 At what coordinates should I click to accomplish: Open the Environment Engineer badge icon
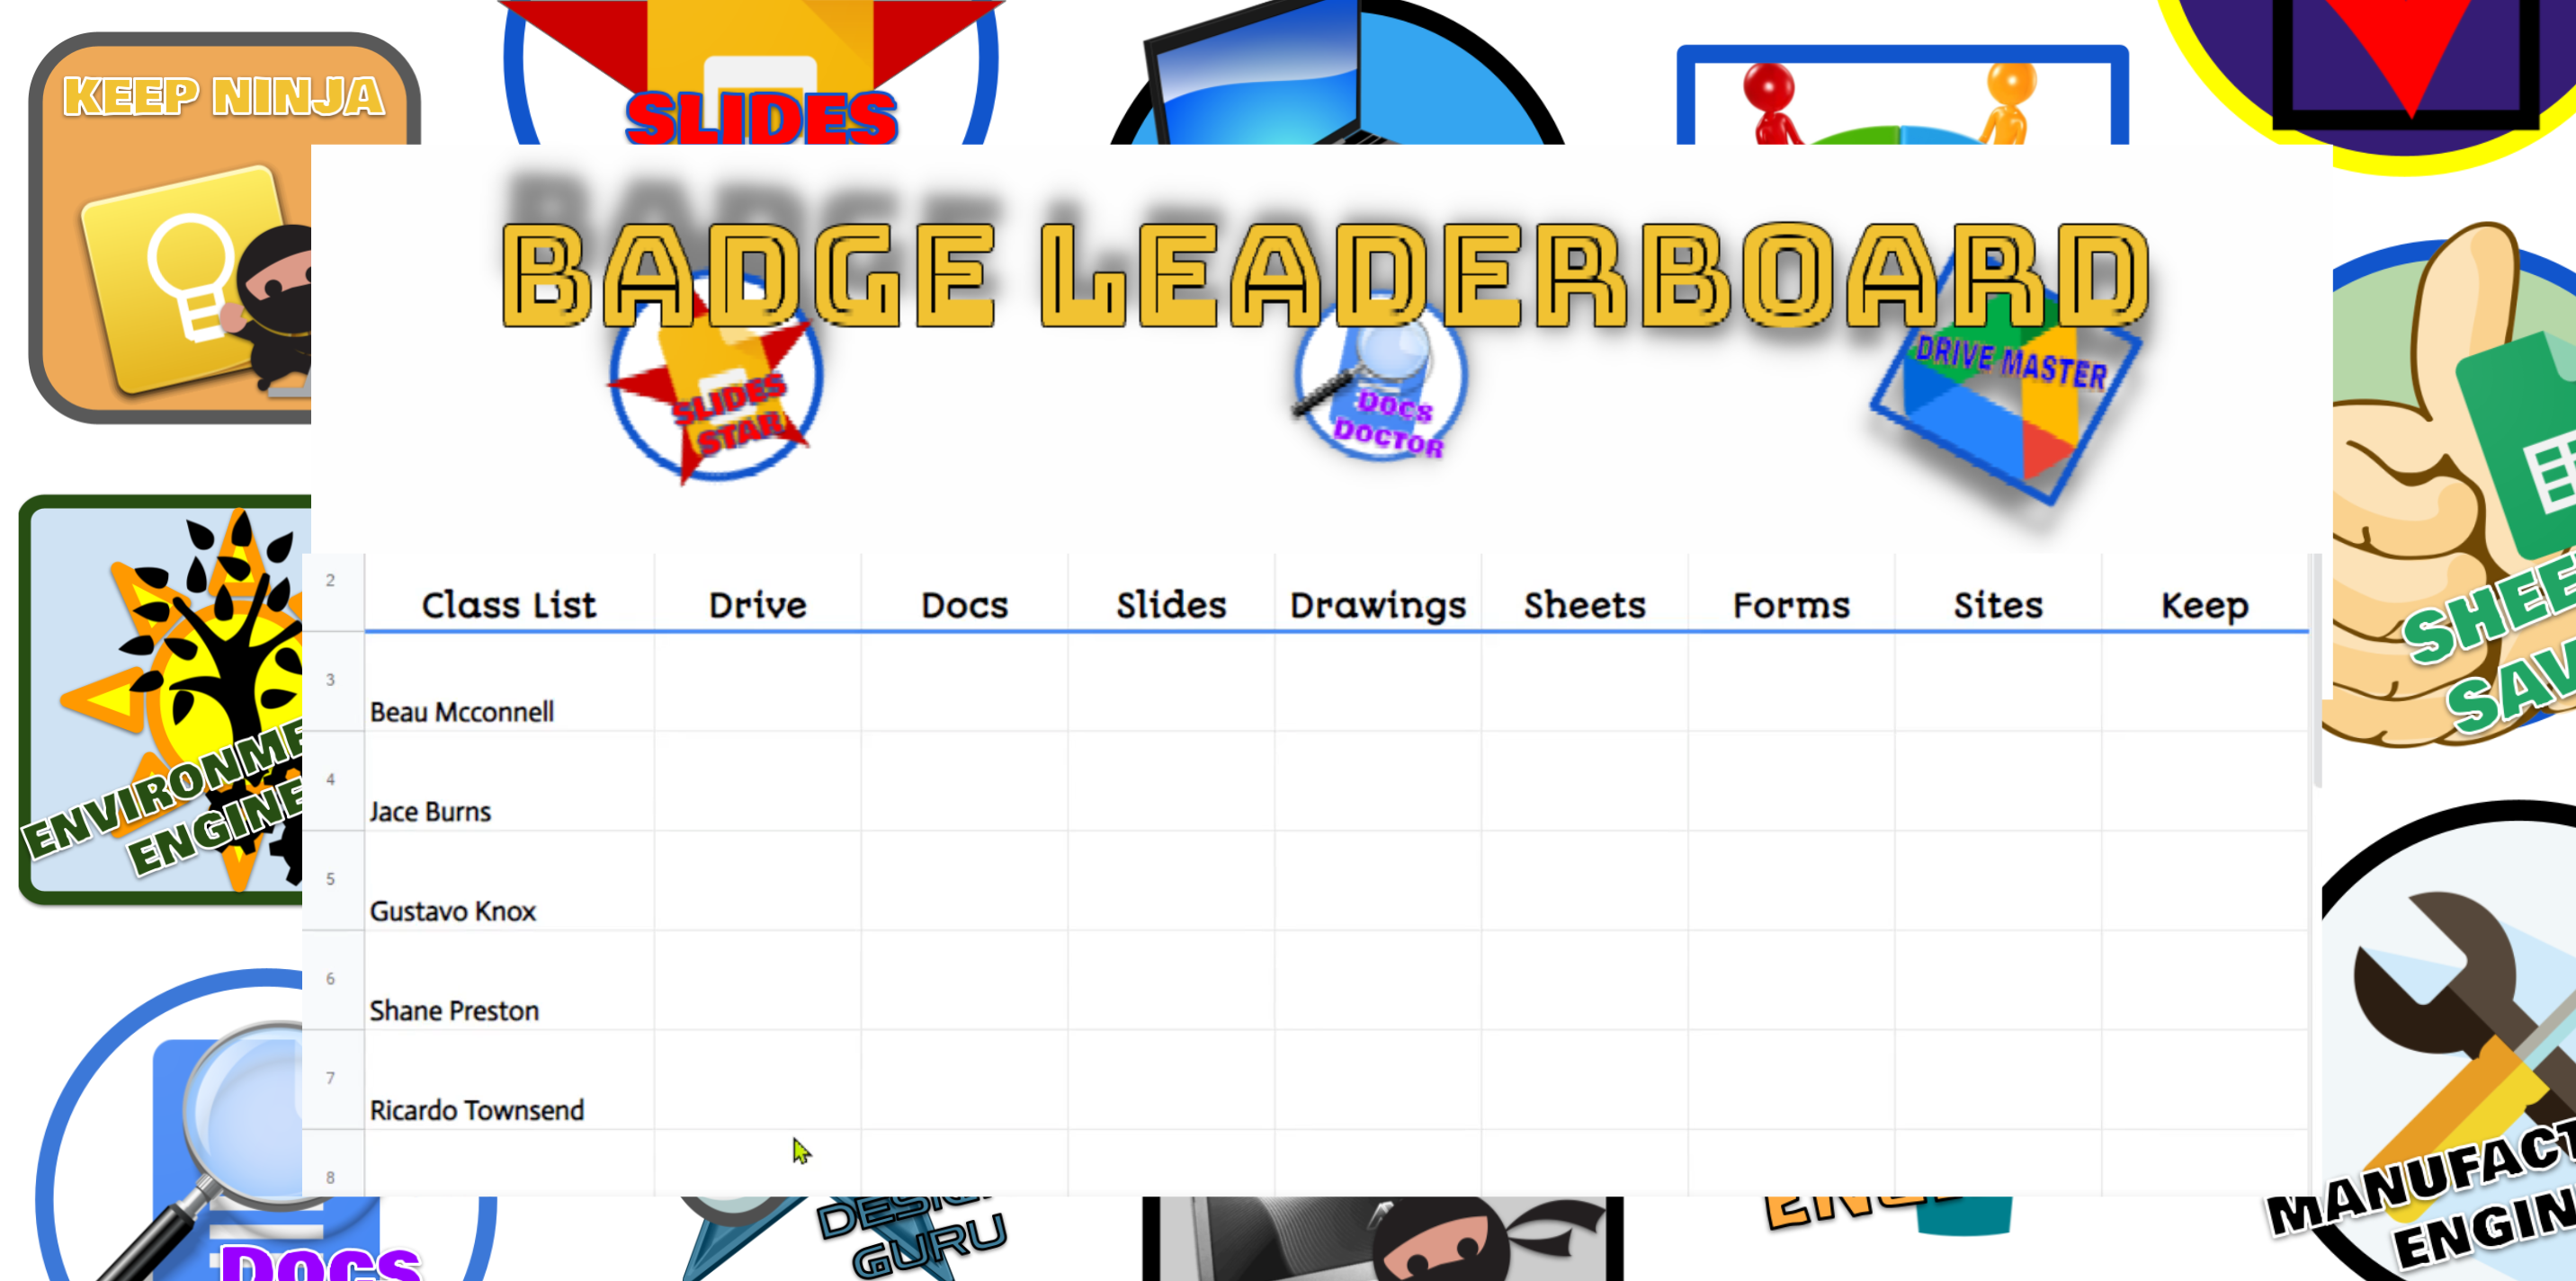[165, 707]
